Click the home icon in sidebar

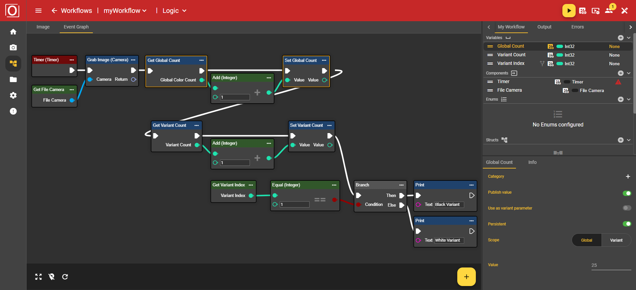pyautogui.click(x=13, y=32)
